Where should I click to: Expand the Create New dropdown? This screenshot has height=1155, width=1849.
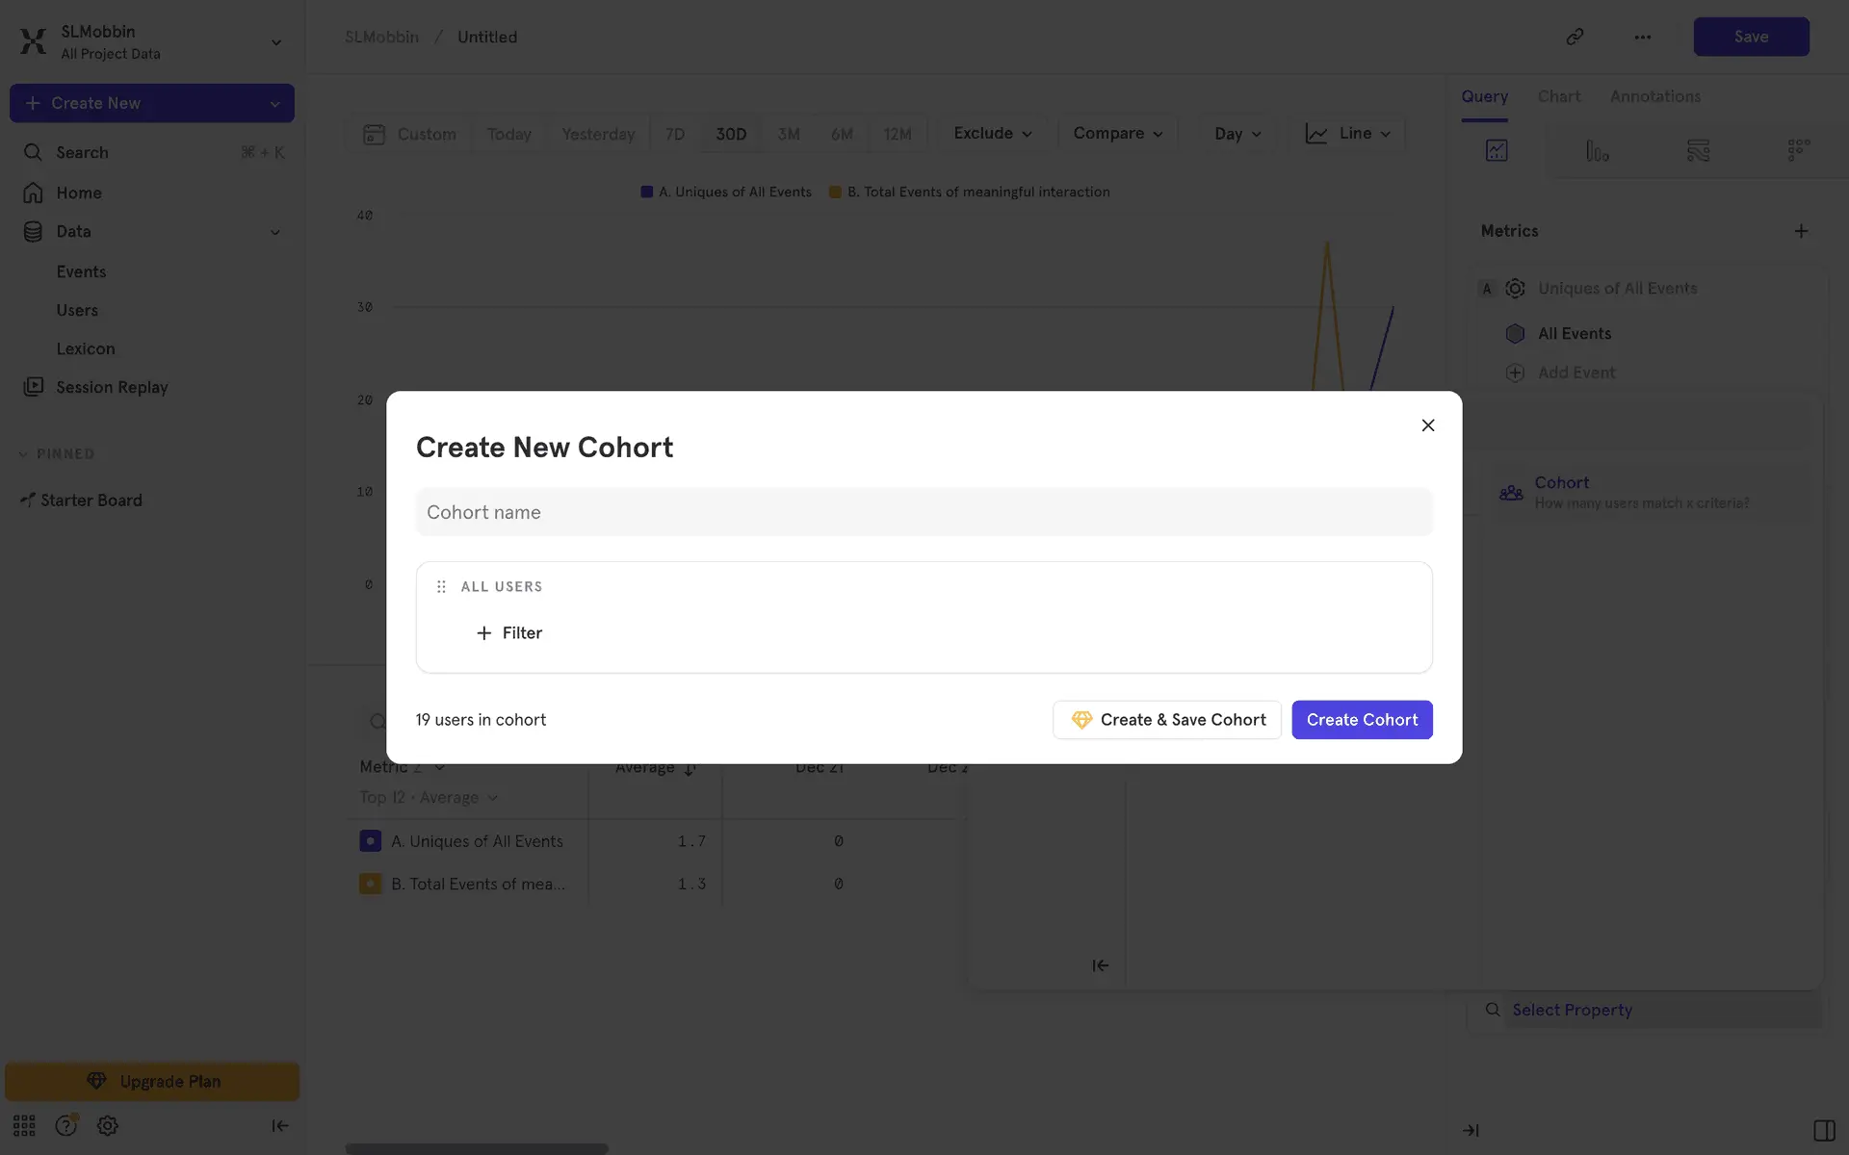[274, 104]
